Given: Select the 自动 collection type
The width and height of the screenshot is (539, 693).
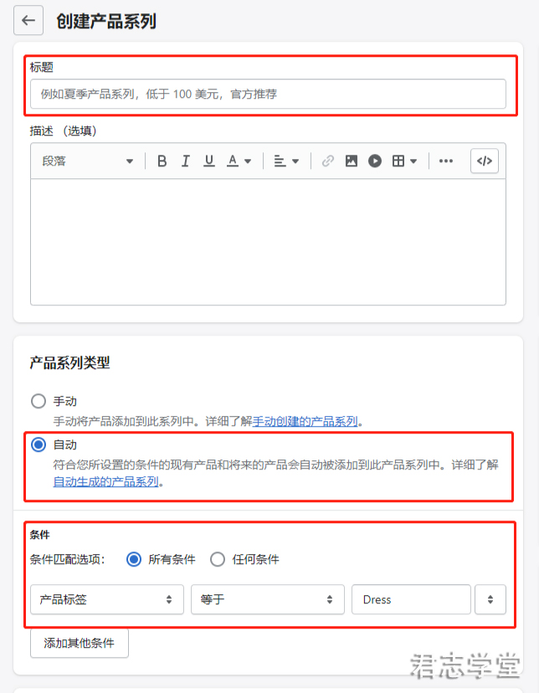Looking at the screenshot, I should tap(38, 444).
